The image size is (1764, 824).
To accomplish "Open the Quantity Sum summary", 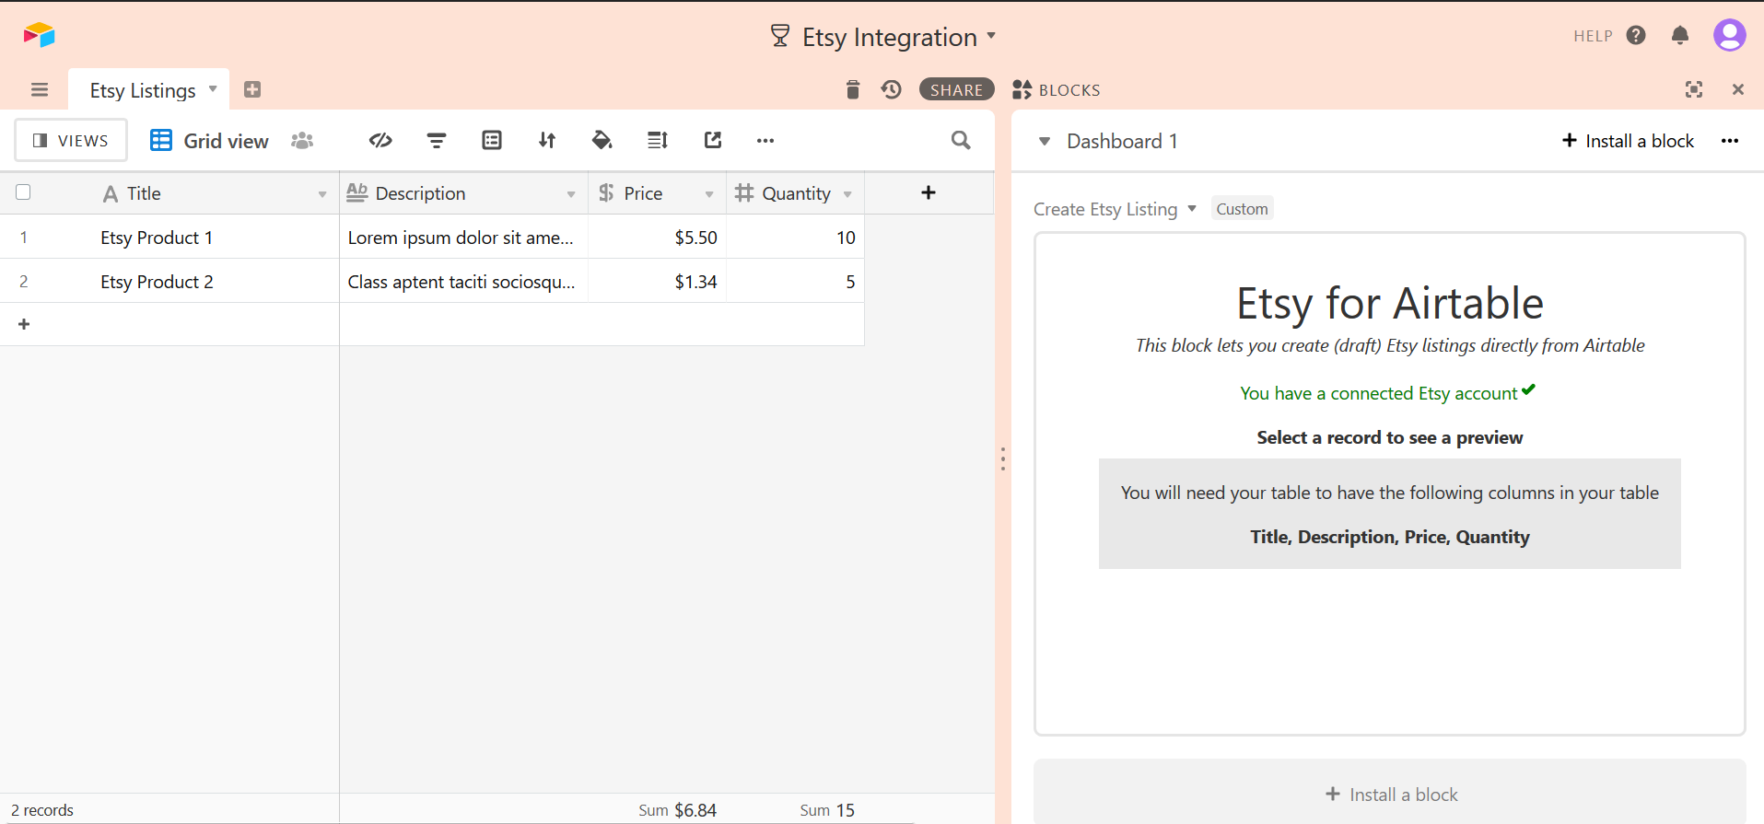I will 827,810.
